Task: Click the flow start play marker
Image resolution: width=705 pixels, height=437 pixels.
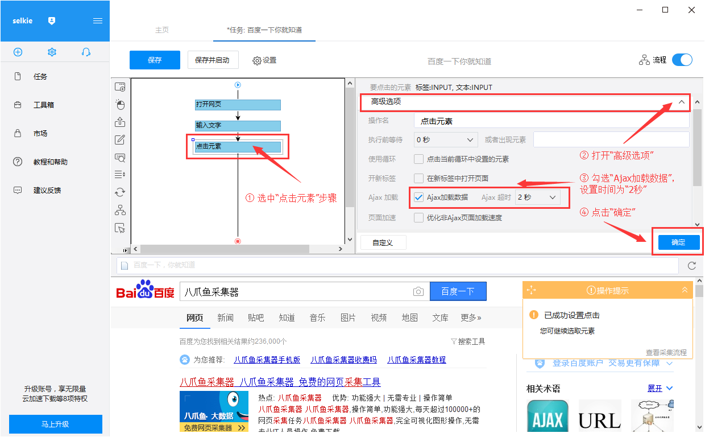Action: (x=238, y=85)
